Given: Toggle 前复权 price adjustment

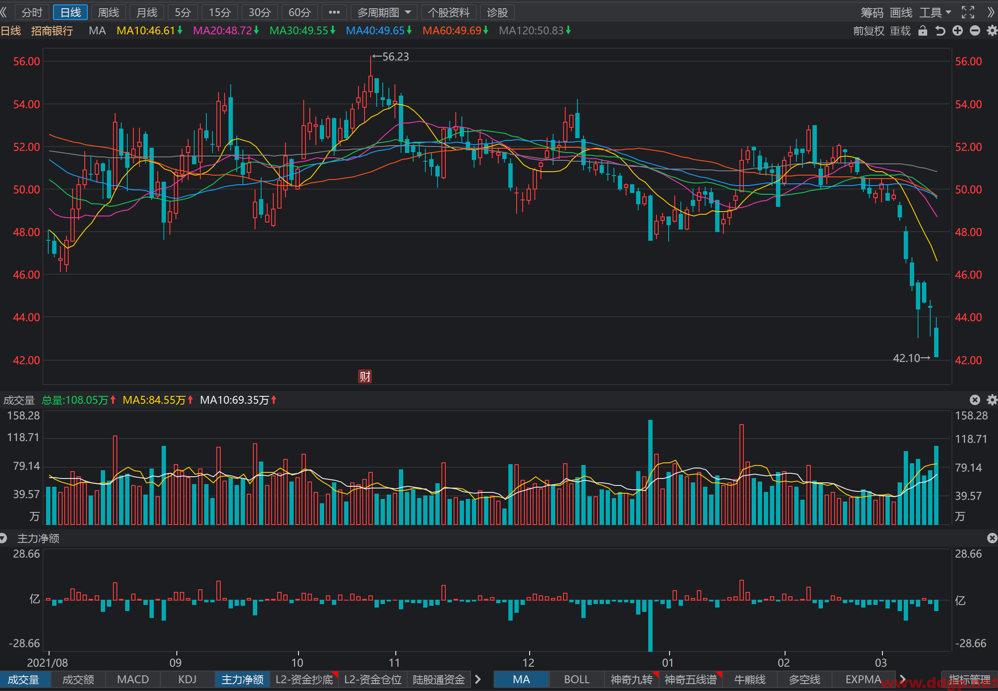Looking at the screenshot, I should coord(869,31).
